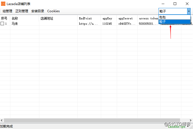The width and height of the screenshot is (193, 129).
Task: Maximize the Lazada店铺列表 window
Action: (x=175, y=4)
